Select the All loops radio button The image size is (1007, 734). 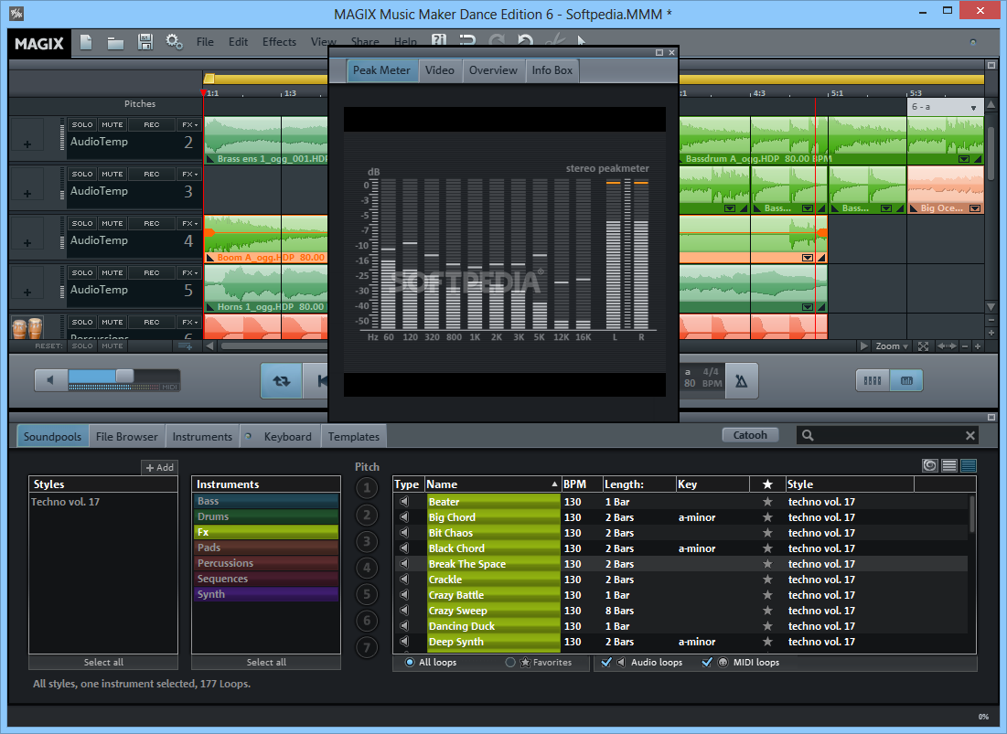(x=410, y=662)
